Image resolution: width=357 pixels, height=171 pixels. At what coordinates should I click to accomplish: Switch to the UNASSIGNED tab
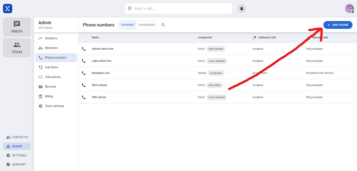pos(147,25)
